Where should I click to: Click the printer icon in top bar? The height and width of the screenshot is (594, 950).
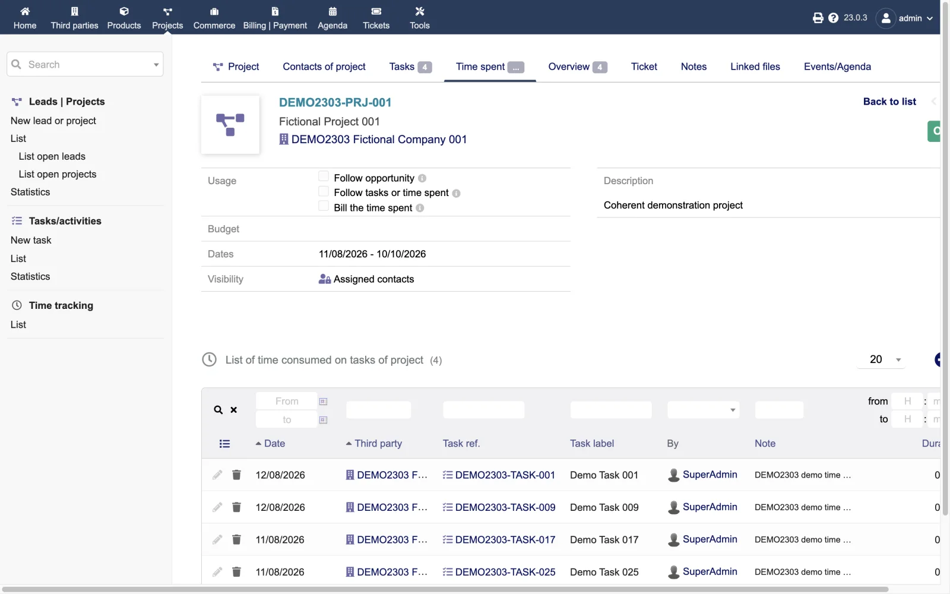(818, 18)
